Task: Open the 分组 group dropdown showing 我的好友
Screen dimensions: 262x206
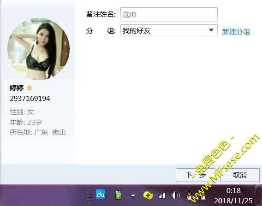Action: click(169, 30)
